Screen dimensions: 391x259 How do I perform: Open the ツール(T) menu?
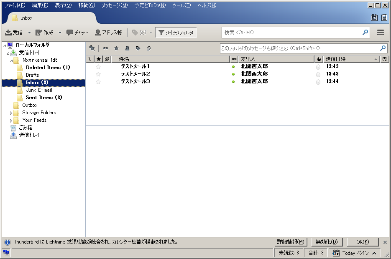point(181,5)
